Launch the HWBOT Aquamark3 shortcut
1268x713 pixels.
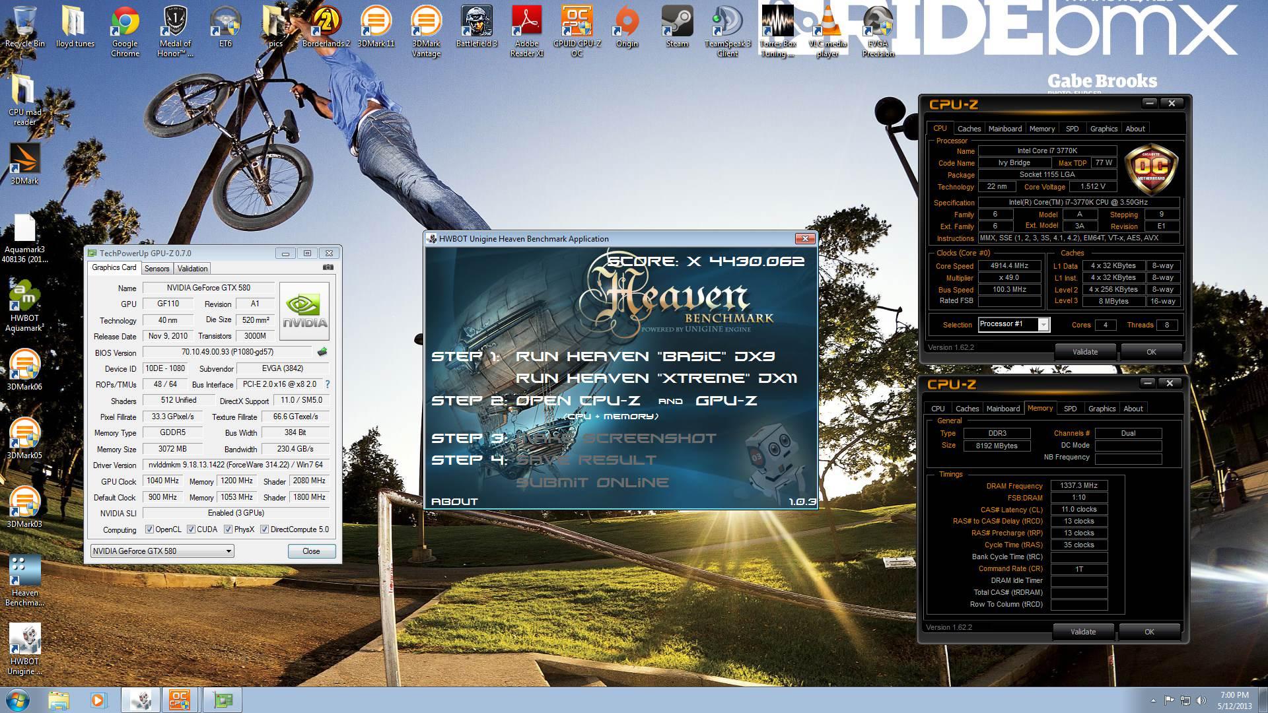pos(25,306)
